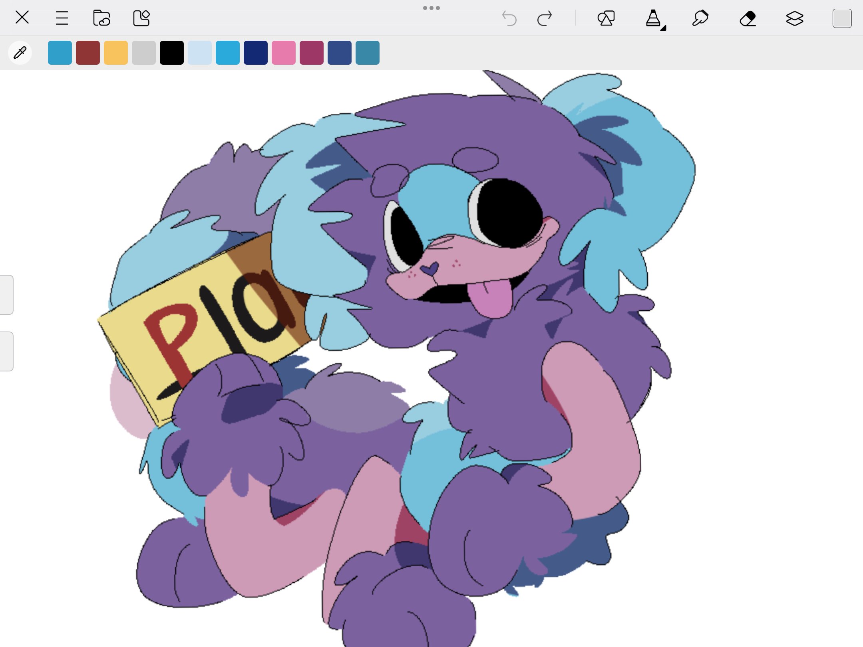
Task: Select the fill bucket tool
Action: coord(654,18)
